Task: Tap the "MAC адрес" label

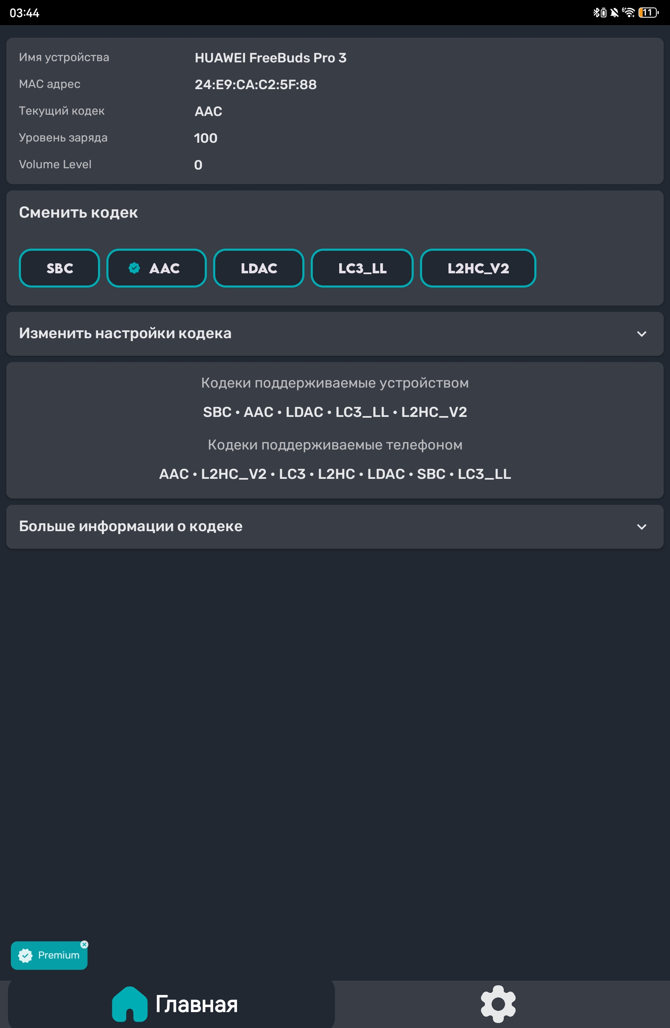Action: [x=50, y=84]
